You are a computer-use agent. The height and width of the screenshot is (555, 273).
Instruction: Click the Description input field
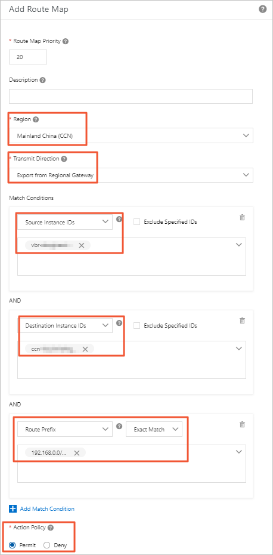[131, 96]
